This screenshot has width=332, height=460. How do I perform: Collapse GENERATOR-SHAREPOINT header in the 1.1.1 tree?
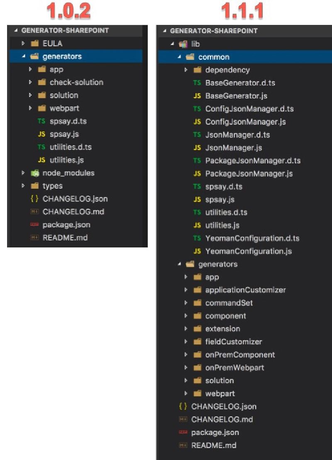165,31
